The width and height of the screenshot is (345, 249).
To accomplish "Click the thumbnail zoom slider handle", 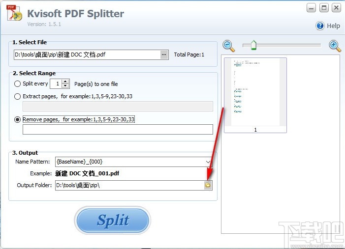I will (253, 45).
